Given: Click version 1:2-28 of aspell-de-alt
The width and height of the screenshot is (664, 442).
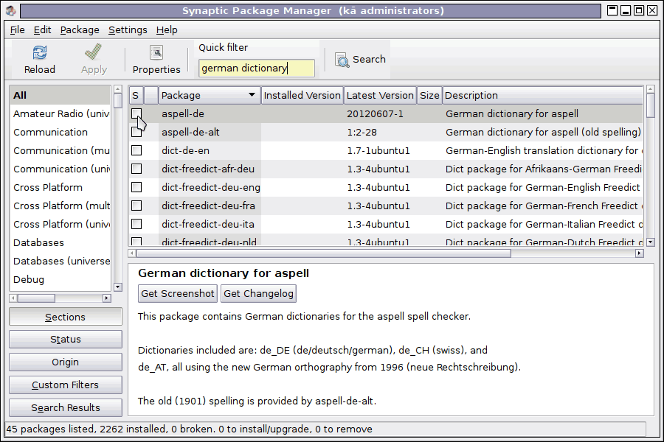Looking at the screenshot, I should tap(362, 133).
